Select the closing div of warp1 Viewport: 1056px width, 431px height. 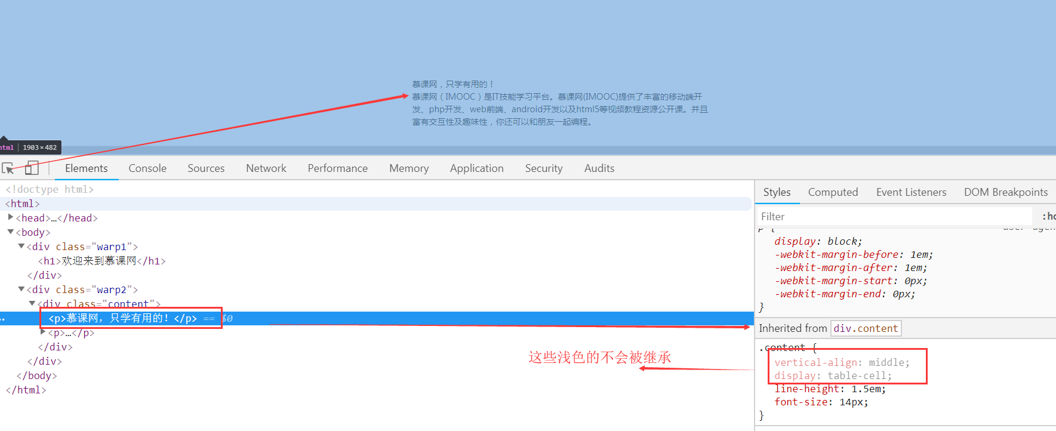coord(45,275)
